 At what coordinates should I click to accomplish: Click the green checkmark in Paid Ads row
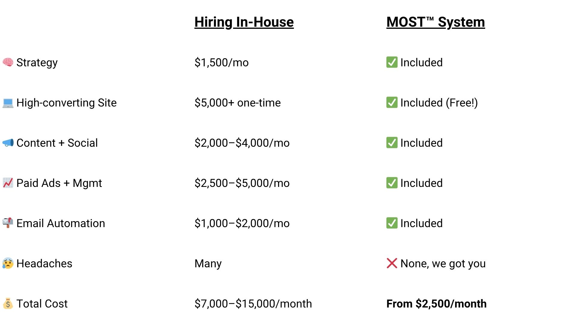(x=392, y=183)
